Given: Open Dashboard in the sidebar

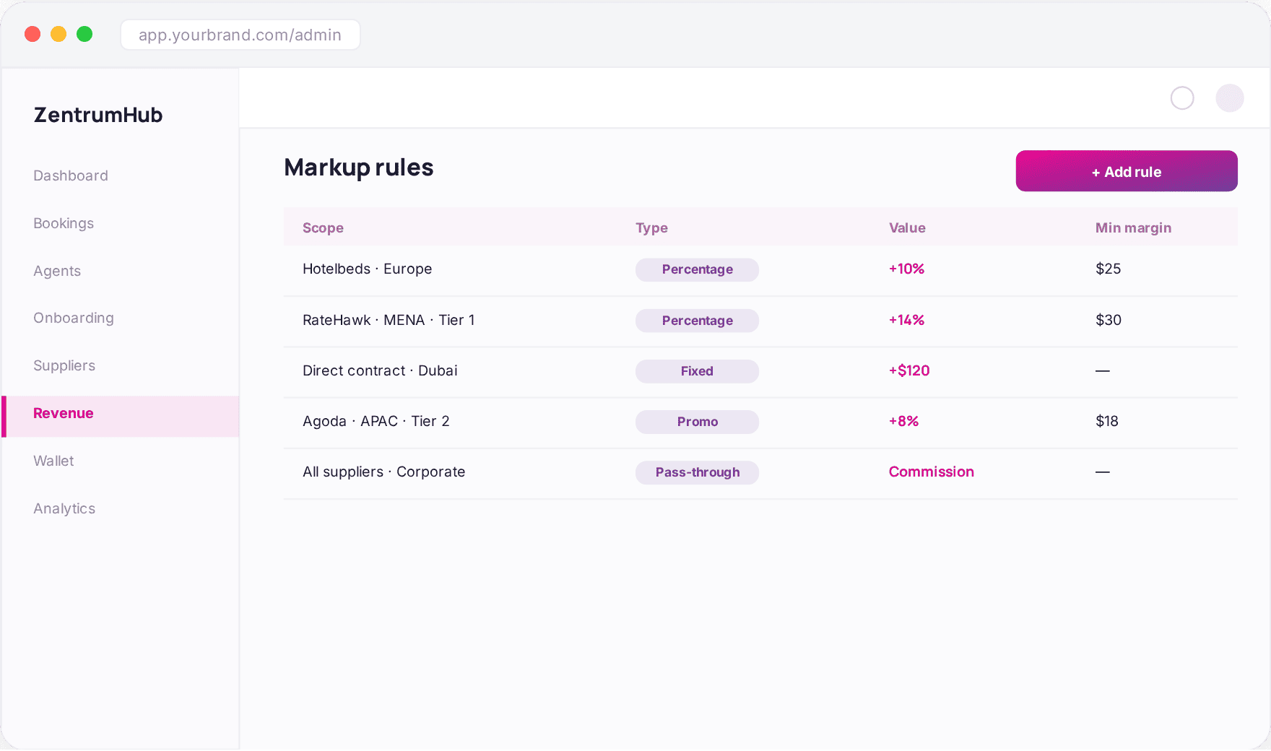Looking at the screenshot, I should point(71,175).
